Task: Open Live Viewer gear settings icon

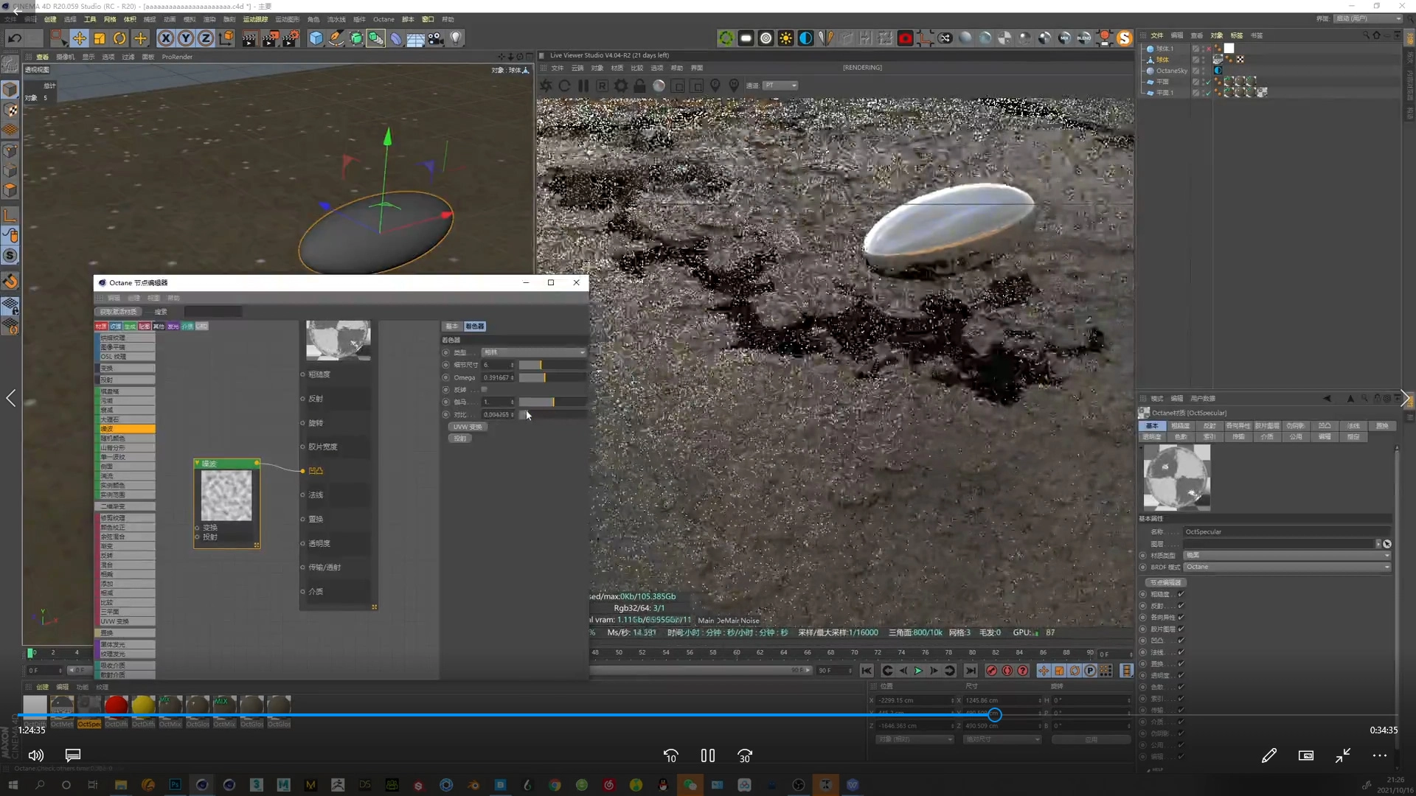Action: coord(621,85)
